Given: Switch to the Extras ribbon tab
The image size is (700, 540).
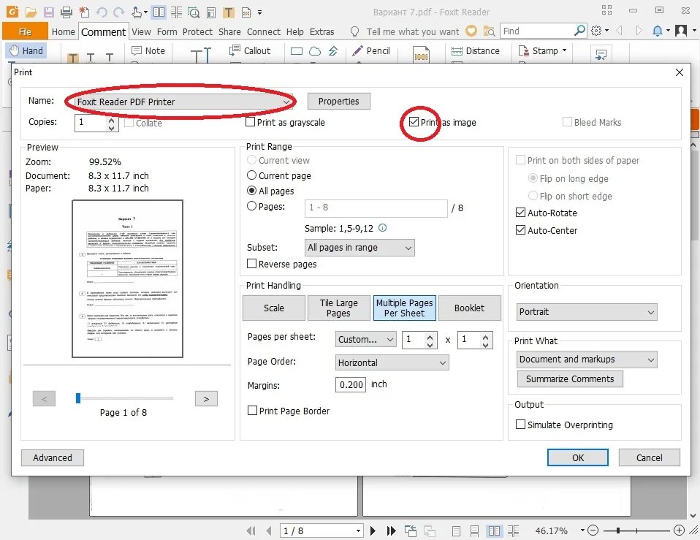Looking at the screenshot, I should click(322, 31).
